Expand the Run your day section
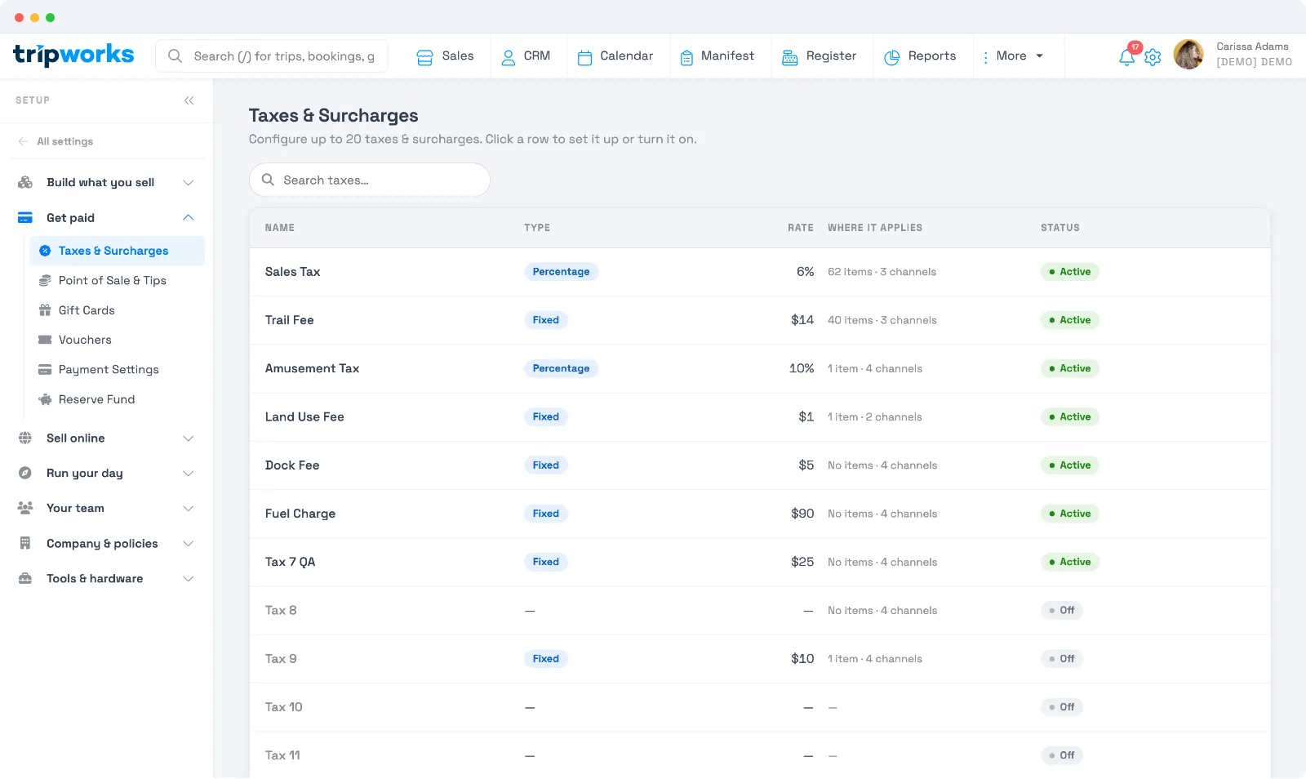 189,474
